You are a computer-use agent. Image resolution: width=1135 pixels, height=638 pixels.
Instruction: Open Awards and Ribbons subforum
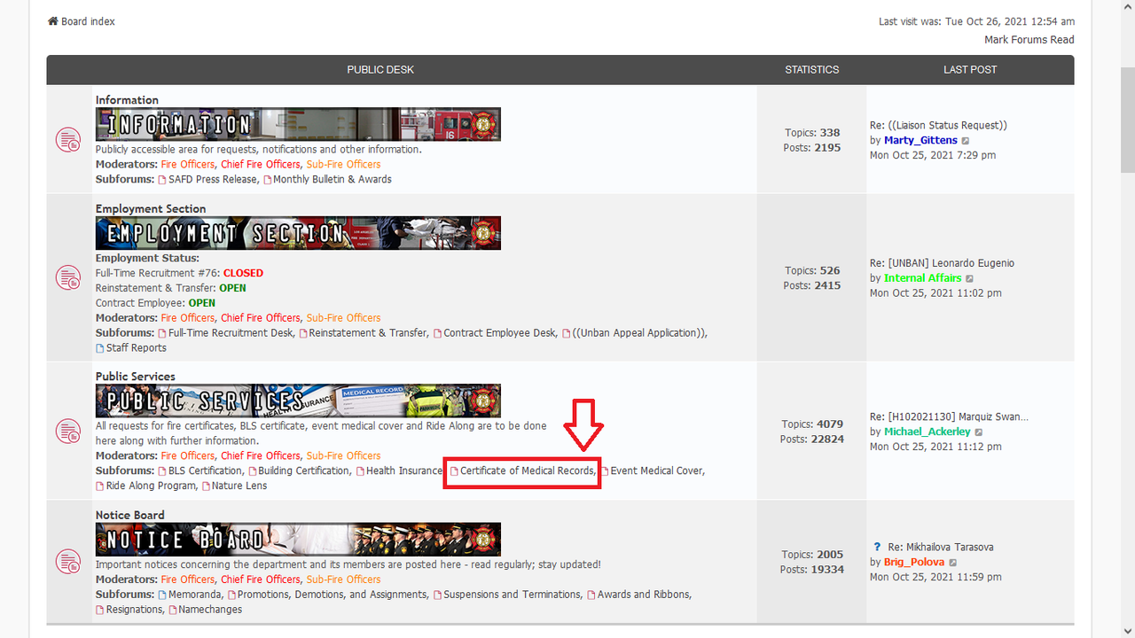click(x=644, y=594)
